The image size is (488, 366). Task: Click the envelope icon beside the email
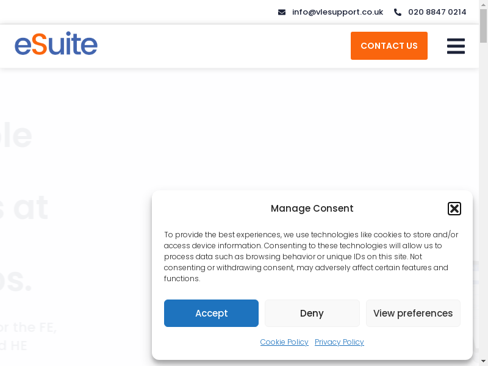(x=282, y=12)
